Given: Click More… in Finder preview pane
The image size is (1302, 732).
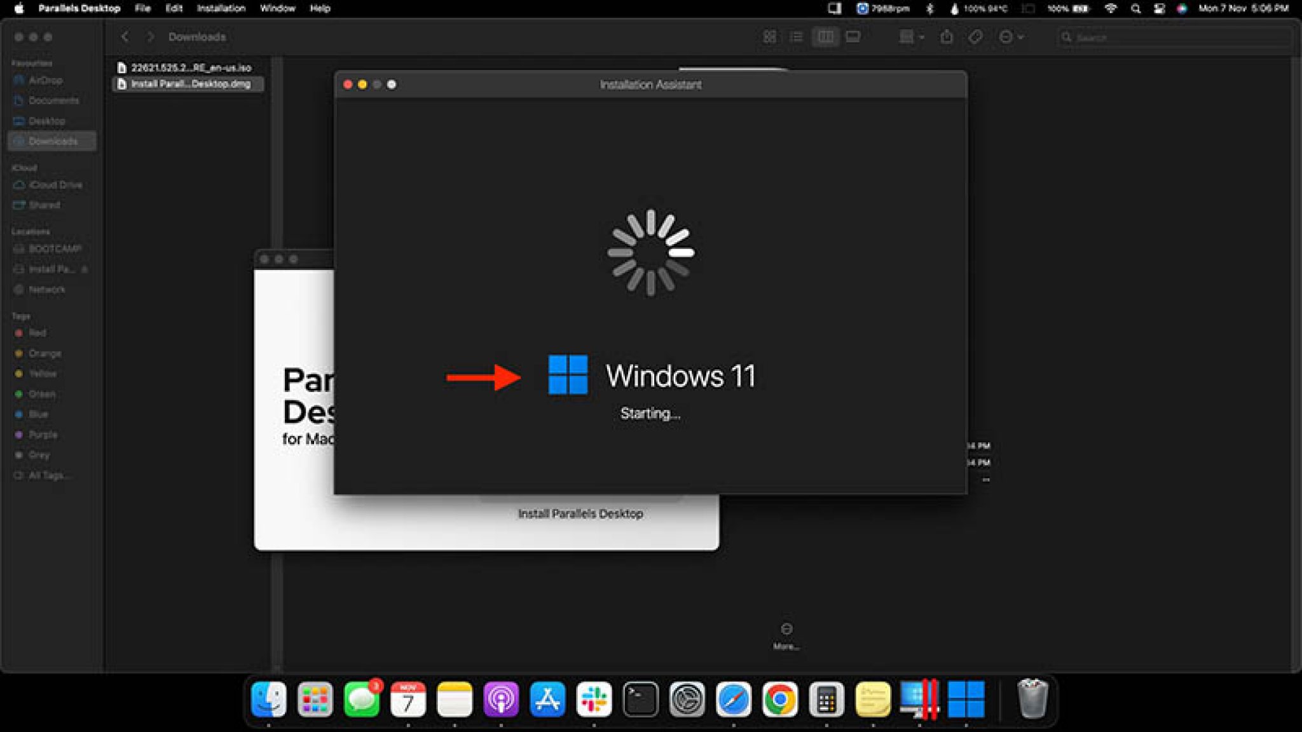Looking at the screenshot, I should (786, 637).
